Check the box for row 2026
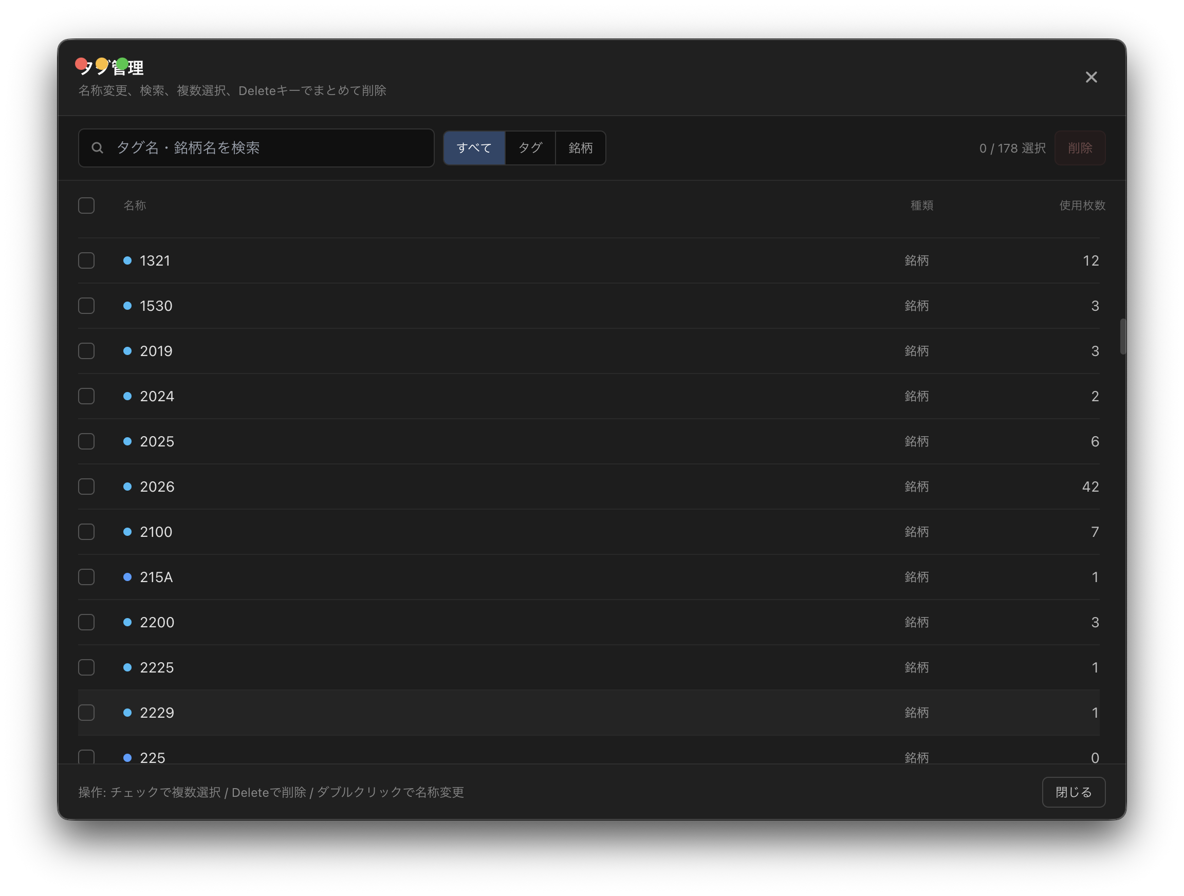 point(86,487)
